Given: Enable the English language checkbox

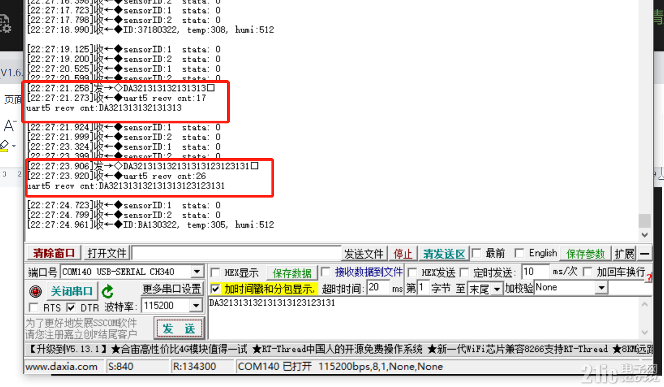Looking at the screenshot, I should (x=519, y=253).
